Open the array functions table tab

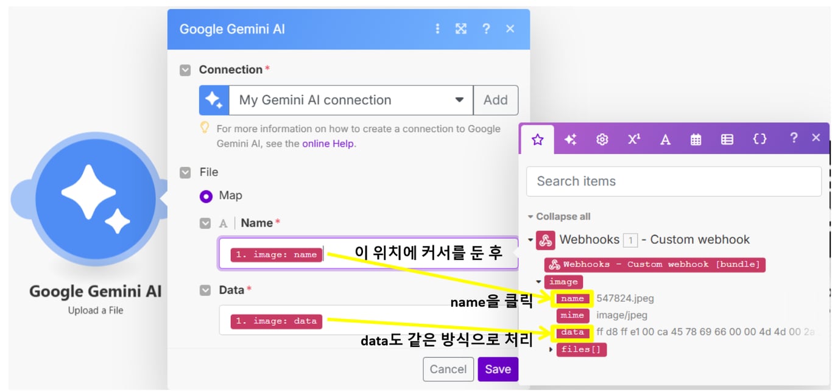pos(727,139)
